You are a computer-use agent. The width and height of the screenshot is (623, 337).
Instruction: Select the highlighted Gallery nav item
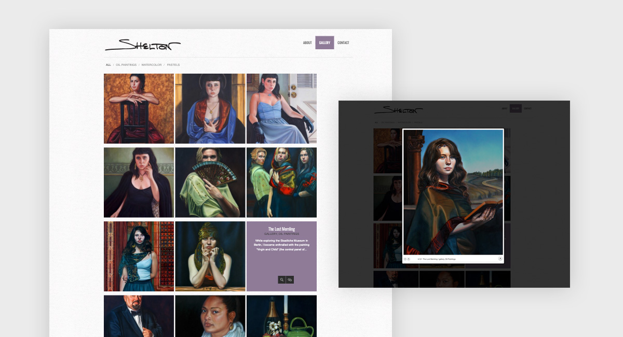click(324, 43)
